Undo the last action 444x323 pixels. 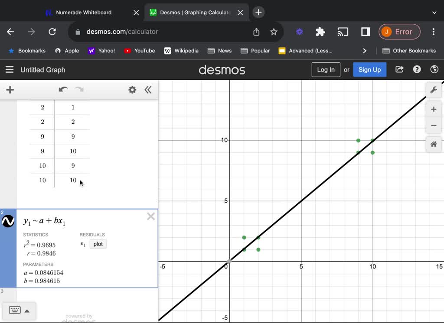pos(63,90)
